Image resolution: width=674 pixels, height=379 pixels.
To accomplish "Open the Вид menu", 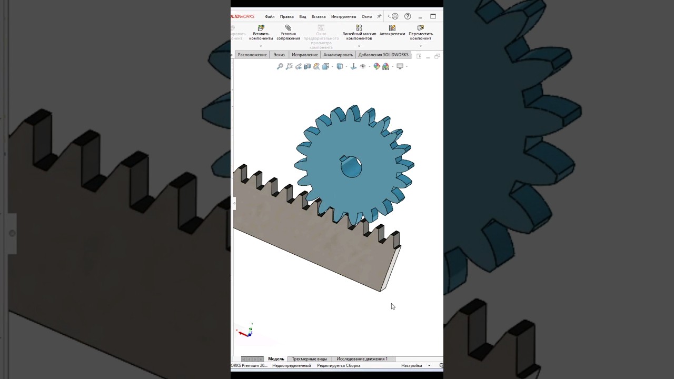I will (x=303, y=17).
